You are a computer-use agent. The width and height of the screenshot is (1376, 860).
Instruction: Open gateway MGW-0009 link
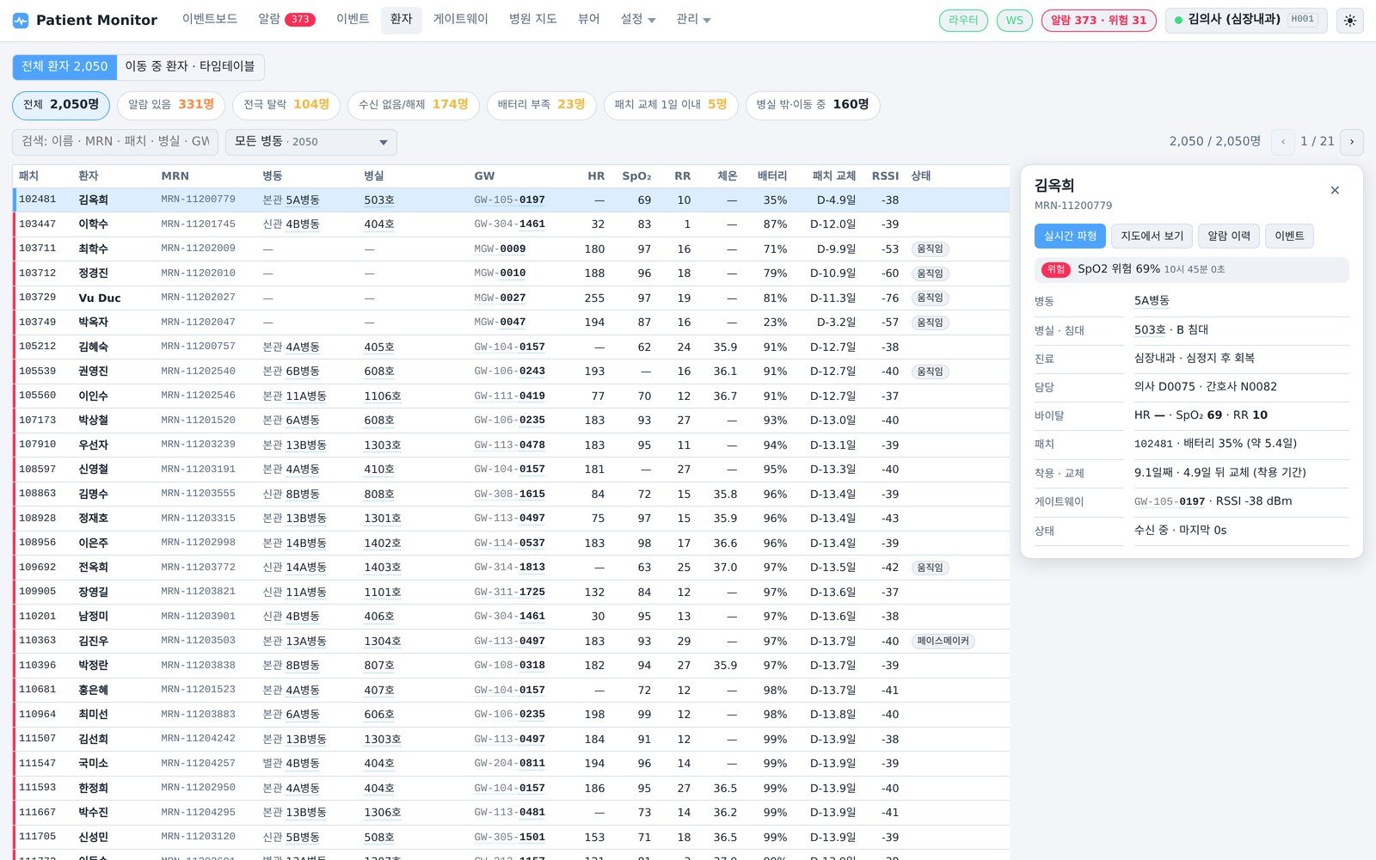500,249
